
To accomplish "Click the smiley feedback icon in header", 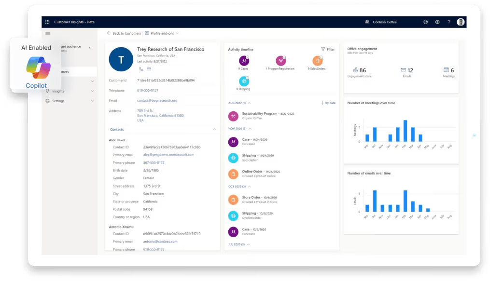I will (426, 22).
